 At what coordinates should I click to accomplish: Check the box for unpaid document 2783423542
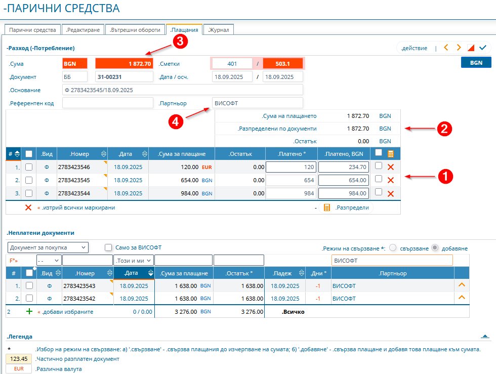pyautogui.click(x=29, y=299)
